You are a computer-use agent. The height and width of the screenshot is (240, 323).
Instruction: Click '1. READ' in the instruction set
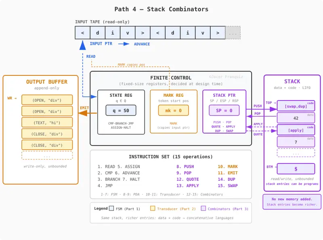tap(106, 167)
